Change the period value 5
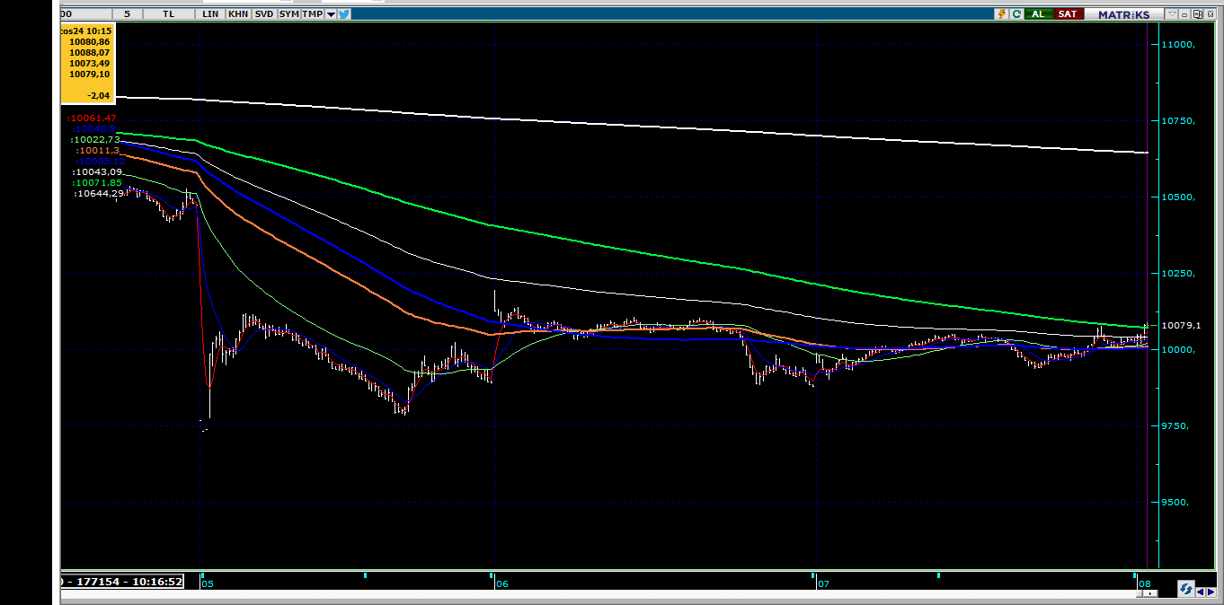The width and height of the screenshot is (1224, 605). click(x=128, y=13)
